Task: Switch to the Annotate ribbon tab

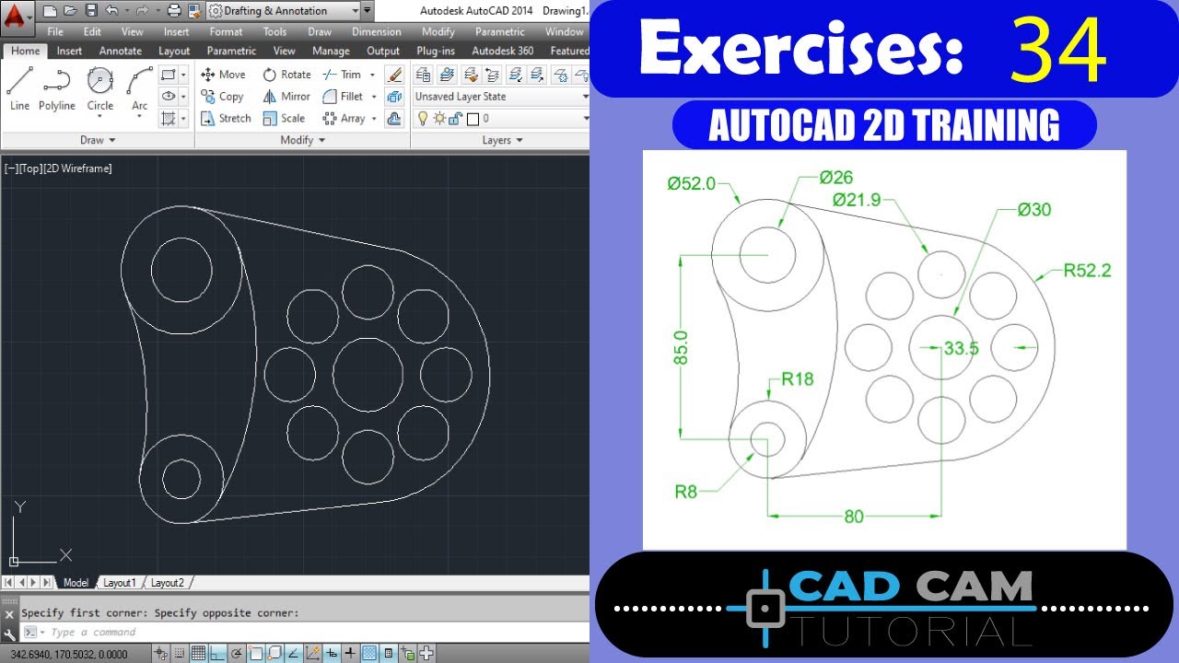Action: [121, 51]
